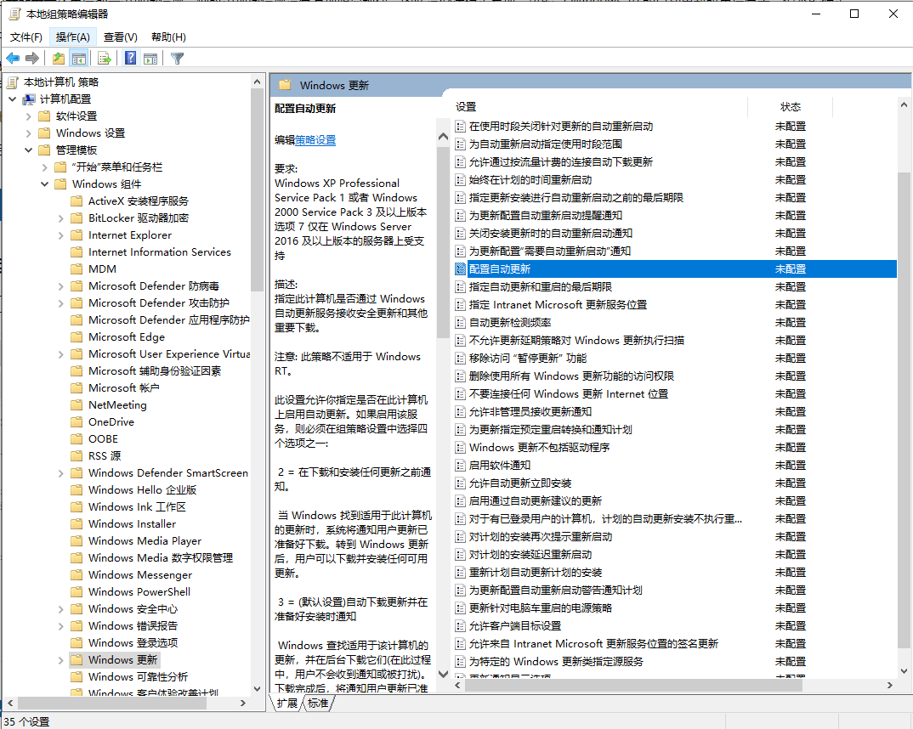This screenshot has height=729, width=913.
Task: Toggle the show/hide action pane icon
Action: 150,58
